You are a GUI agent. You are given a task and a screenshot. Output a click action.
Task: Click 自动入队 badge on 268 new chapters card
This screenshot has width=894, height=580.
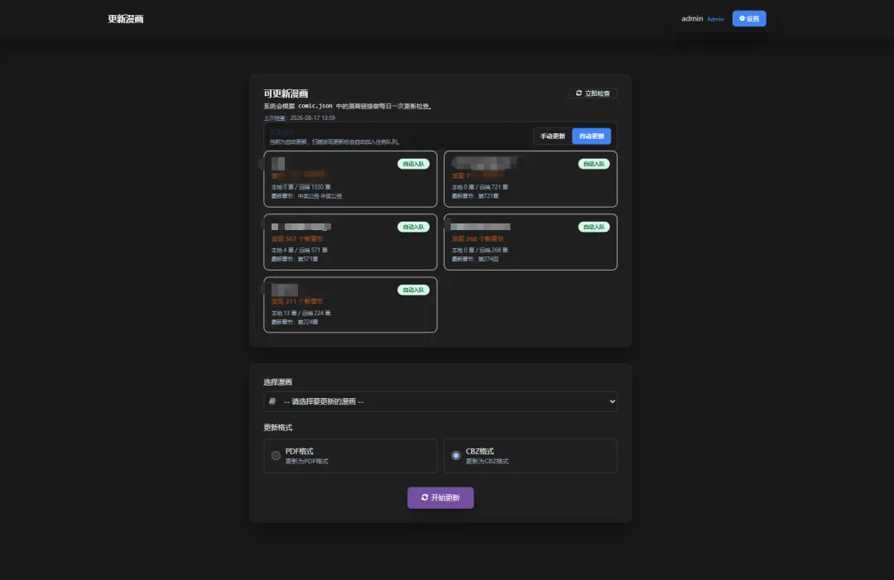point(594,228)
